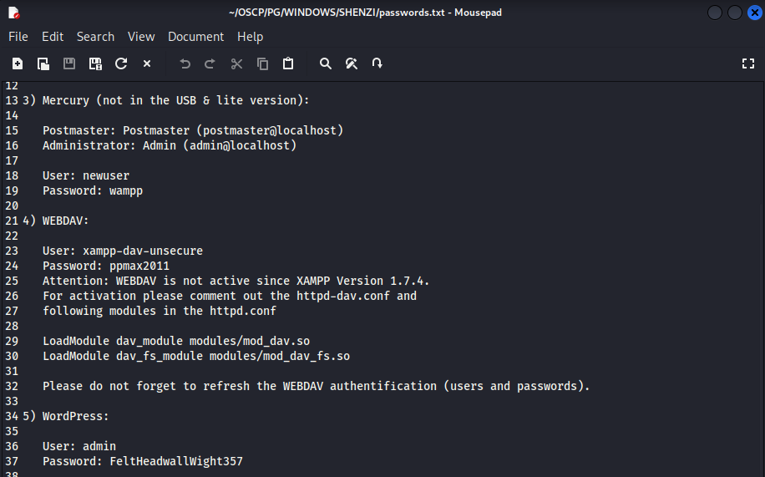
Task: Create a new document via toolbar icon
Action: (18, 63)
